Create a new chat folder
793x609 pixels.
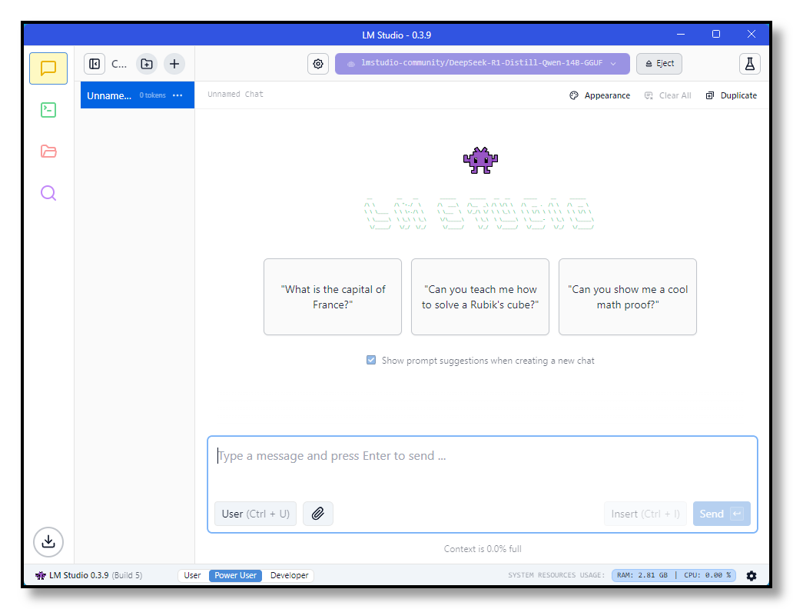147,64
